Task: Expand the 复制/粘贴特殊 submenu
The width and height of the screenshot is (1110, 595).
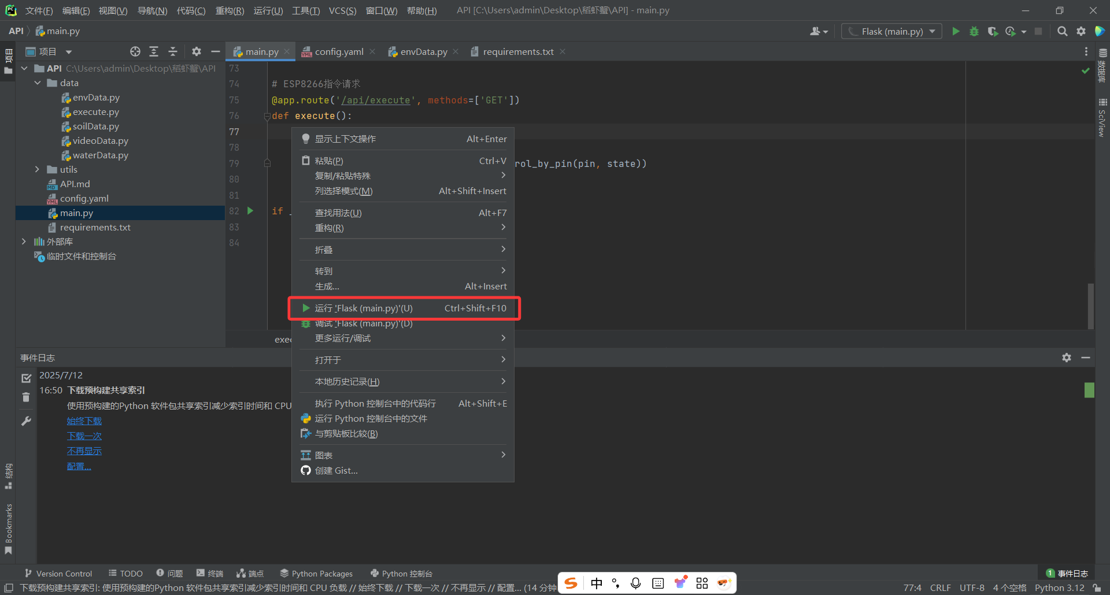Action: [x=403, y=176]
